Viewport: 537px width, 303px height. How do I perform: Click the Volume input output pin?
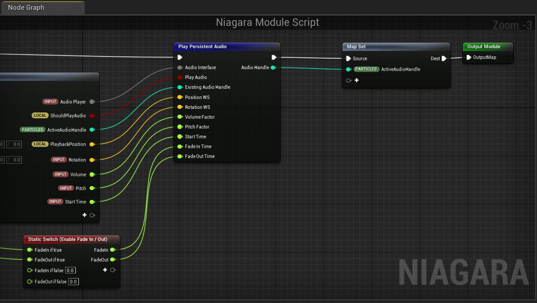[x=92, y=174]
